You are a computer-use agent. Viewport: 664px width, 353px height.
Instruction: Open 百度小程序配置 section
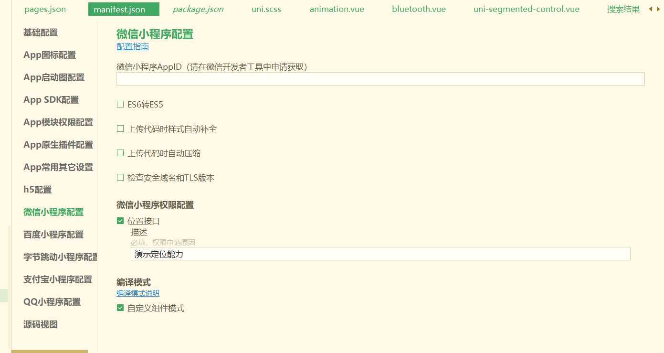click(53, 235)
